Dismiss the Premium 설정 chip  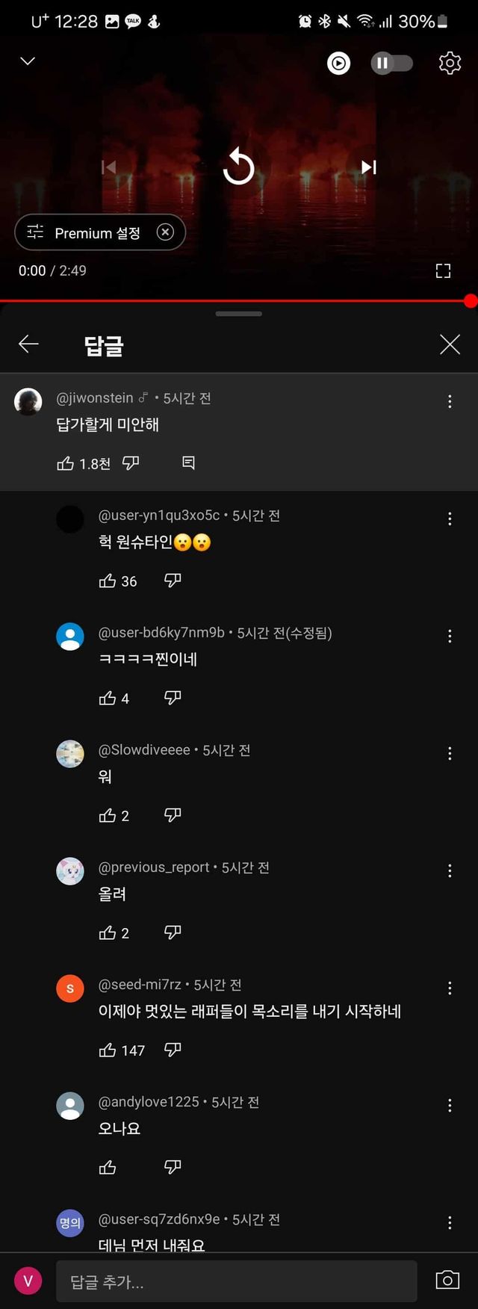tap(164, 232)
